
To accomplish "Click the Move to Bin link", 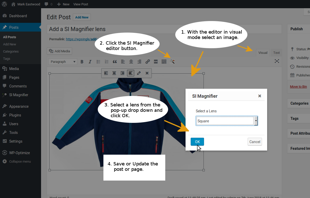I will pos(298,86).
